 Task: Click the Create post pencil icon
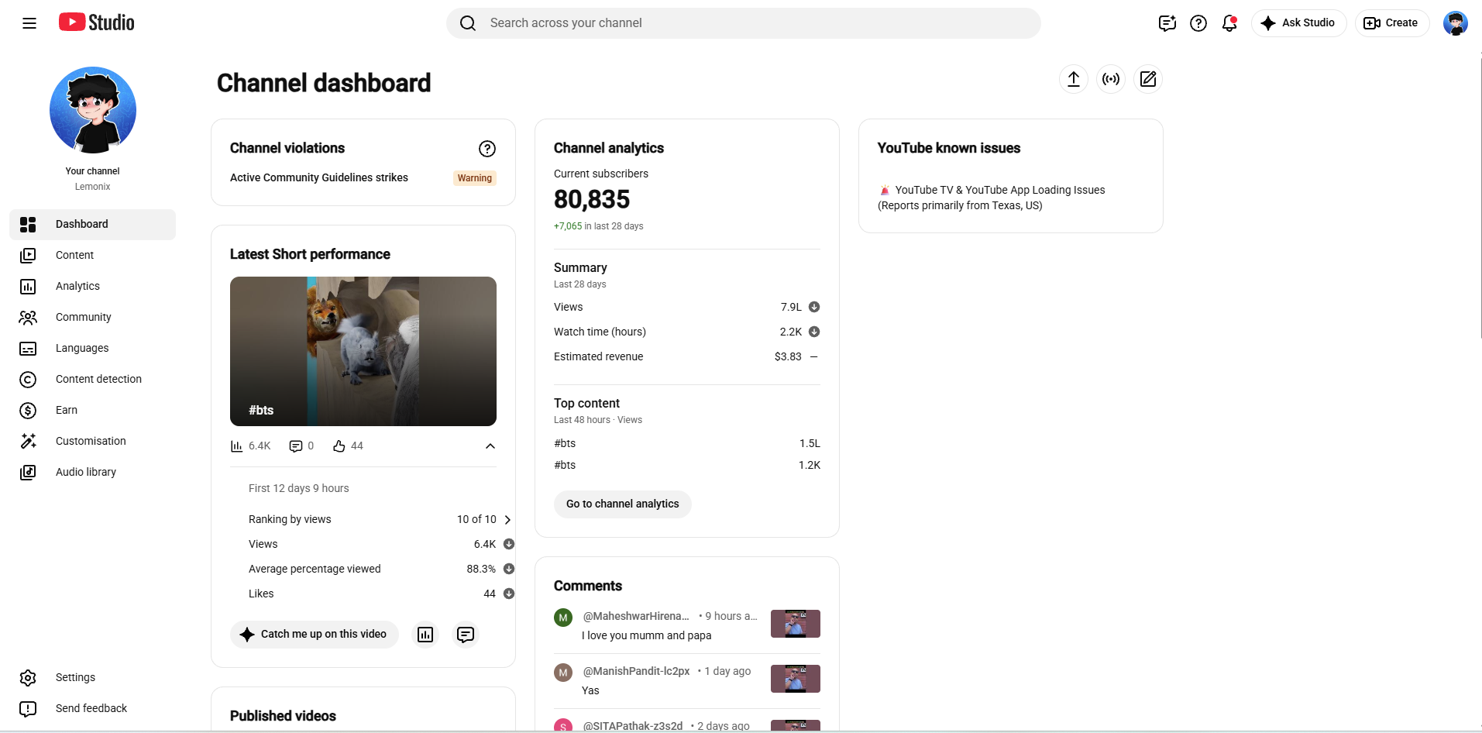click(1148, 79)
